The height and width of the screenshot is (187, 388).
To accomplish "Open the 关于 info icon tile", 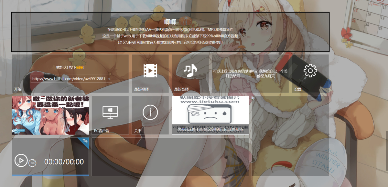I will pos(150,115).
